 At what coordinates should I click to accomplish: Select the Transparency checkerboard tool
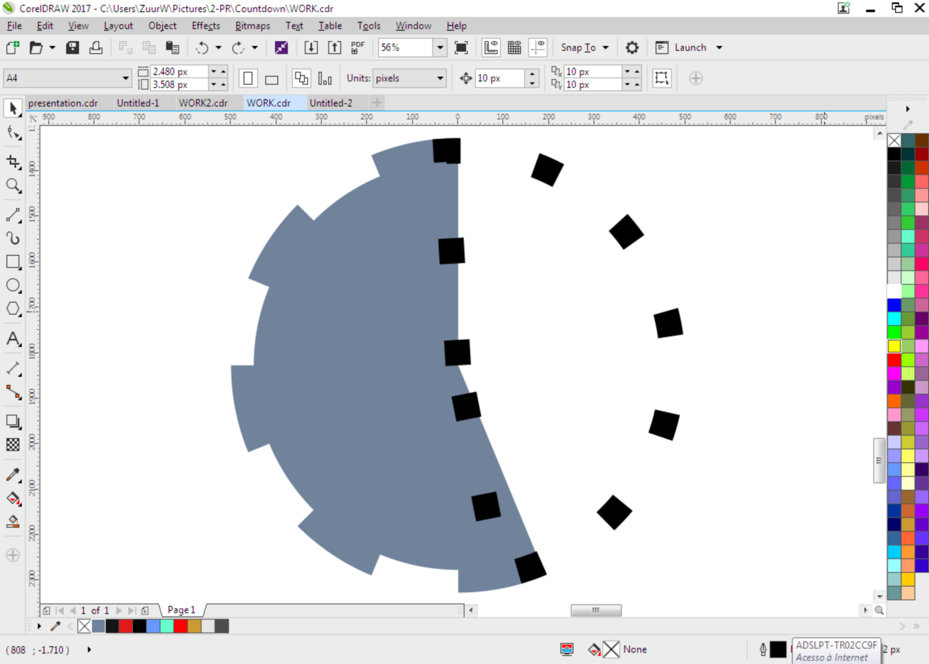13,444
